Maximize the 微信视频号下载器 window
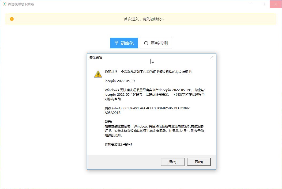 (263, 4)
